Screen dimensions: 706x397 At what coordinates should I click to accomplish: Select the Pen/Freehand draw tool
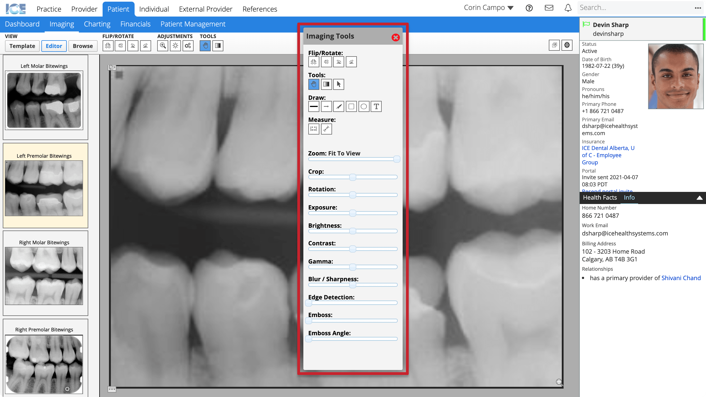point(338,107)
